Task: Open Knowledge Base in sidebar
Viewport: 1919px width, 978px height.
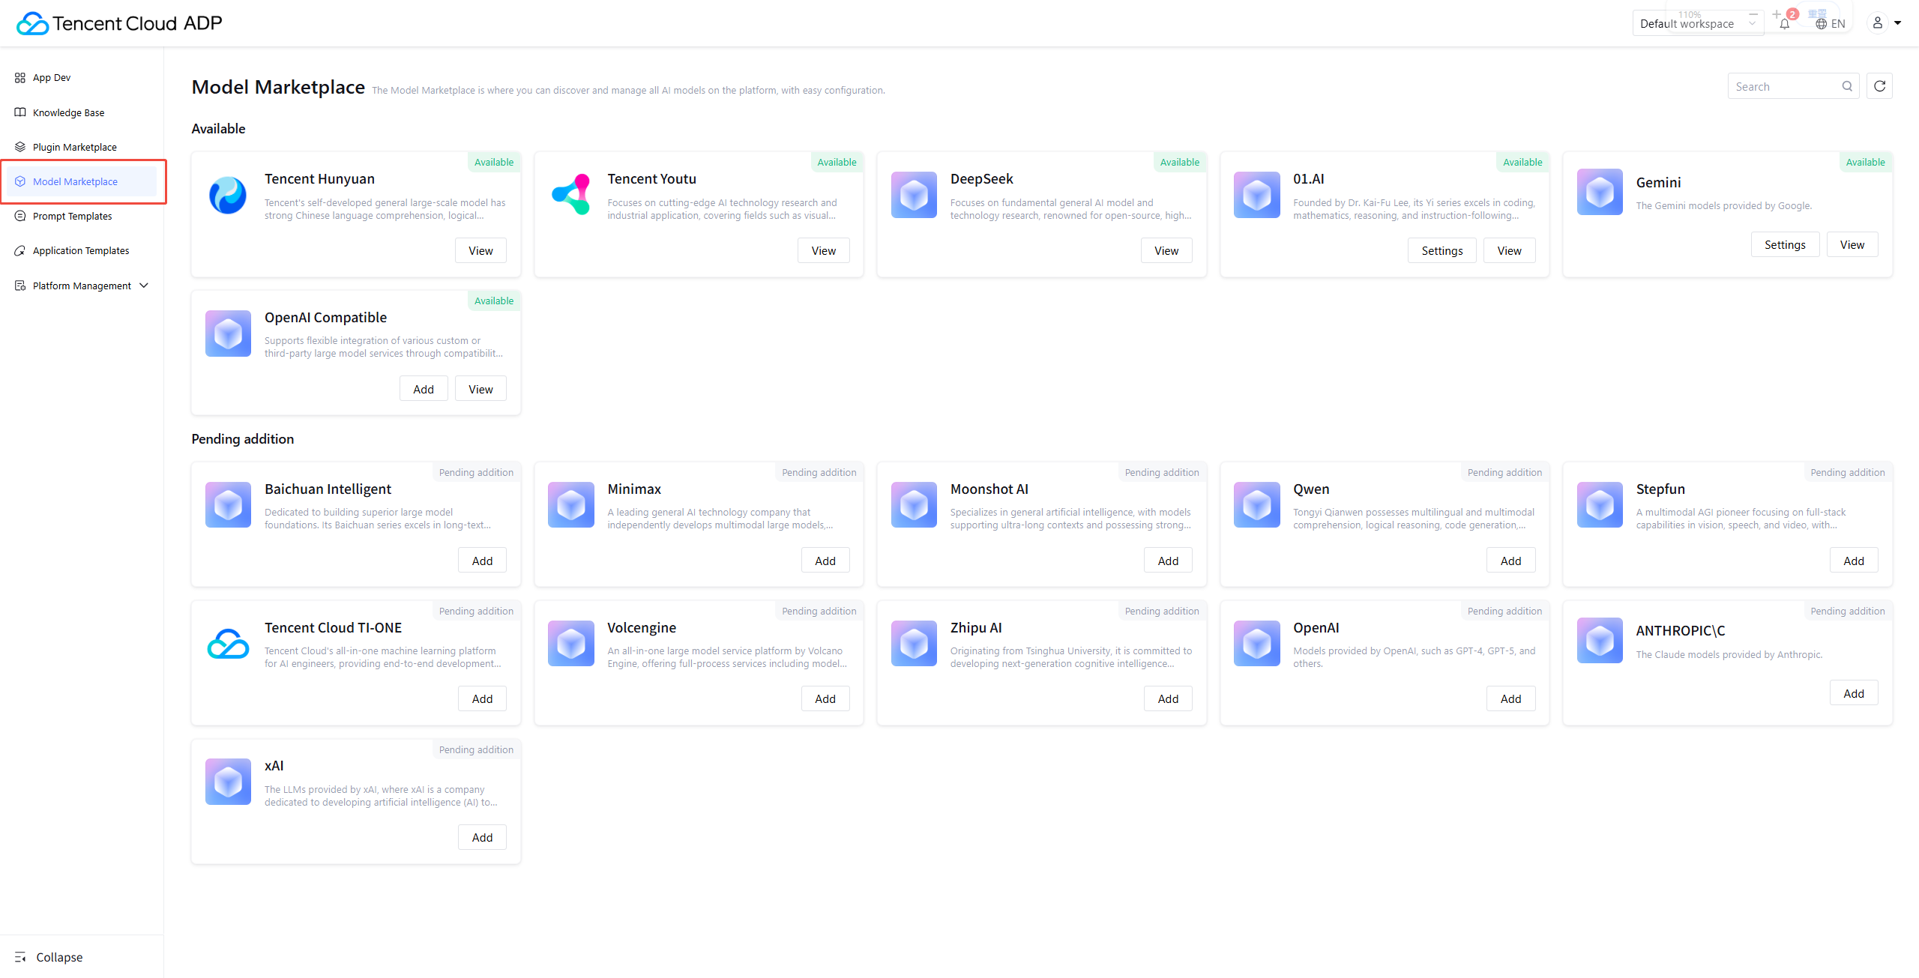Action: pos(68,112)
